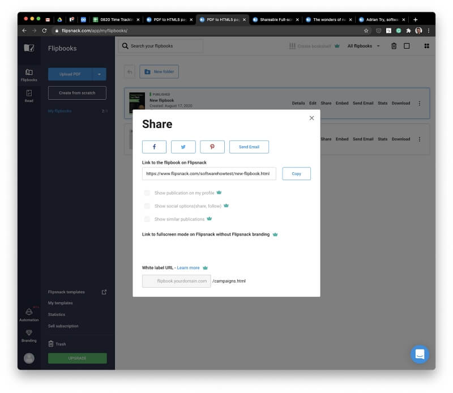Click the delete trash icon in toolbar

(x=394, y=46)
